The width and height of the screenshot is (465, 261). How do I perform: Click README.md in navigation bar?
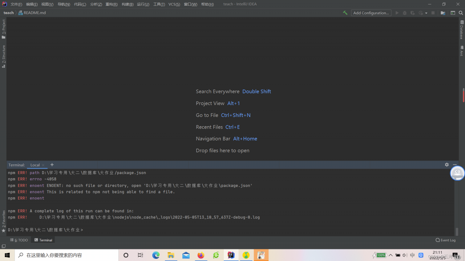tap(32, 13)
